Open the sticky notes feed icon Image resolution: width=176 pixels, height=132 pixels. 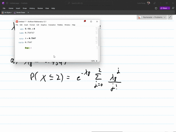(156, 8)
